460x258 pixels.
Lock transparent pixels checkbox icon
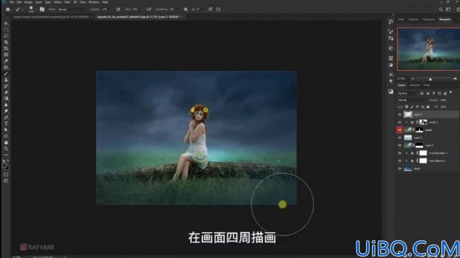tap(406, 107)
